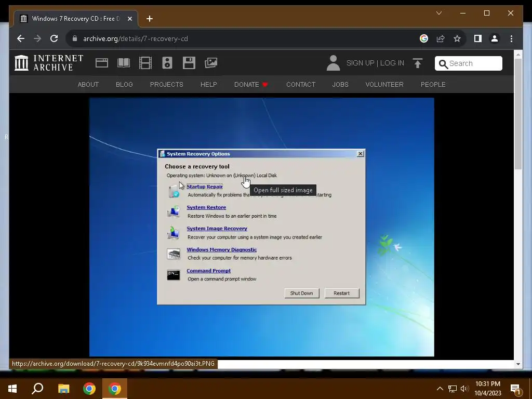
Task: Open the BLOG menu item
Action: (124, 85)
